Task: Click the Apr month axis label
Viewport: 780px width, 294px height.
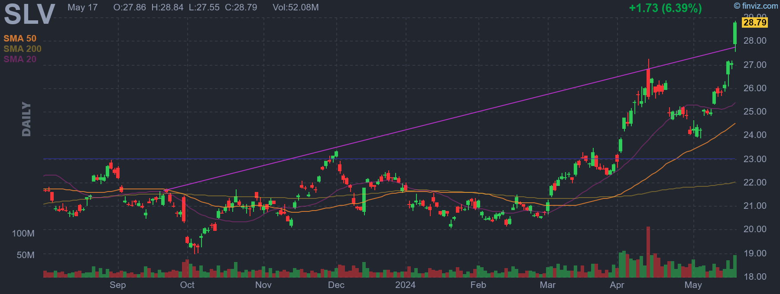Action: [x=617, y=285]
